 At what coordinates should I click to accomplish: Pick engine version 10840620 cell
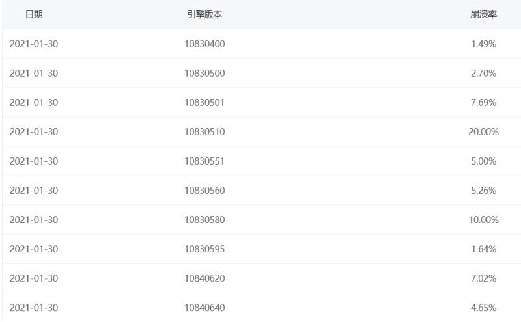tap(204, 278)
